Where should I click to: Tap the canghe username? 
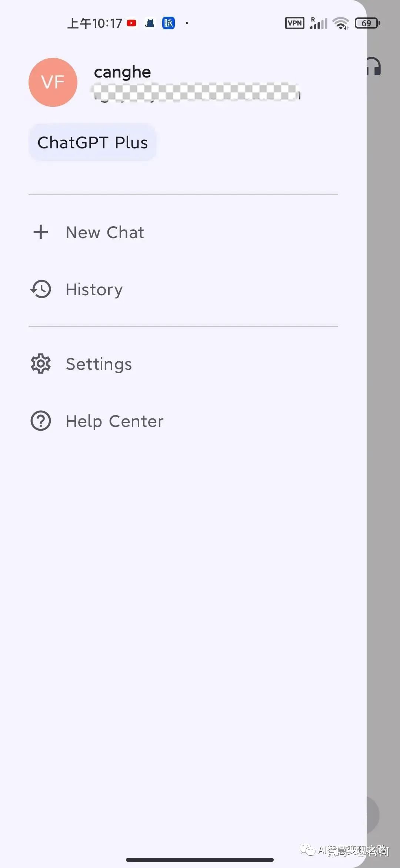[122, 72]
